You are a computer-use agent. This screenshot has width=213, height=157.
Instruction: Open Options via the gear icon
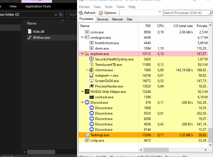click(101, 13)
